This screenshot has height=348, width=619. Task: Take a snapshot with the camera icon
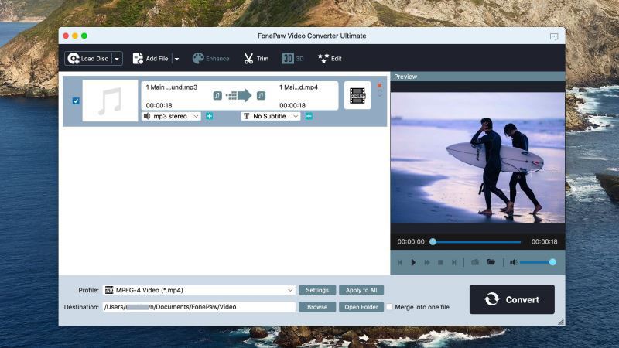(x=475, y=262)
